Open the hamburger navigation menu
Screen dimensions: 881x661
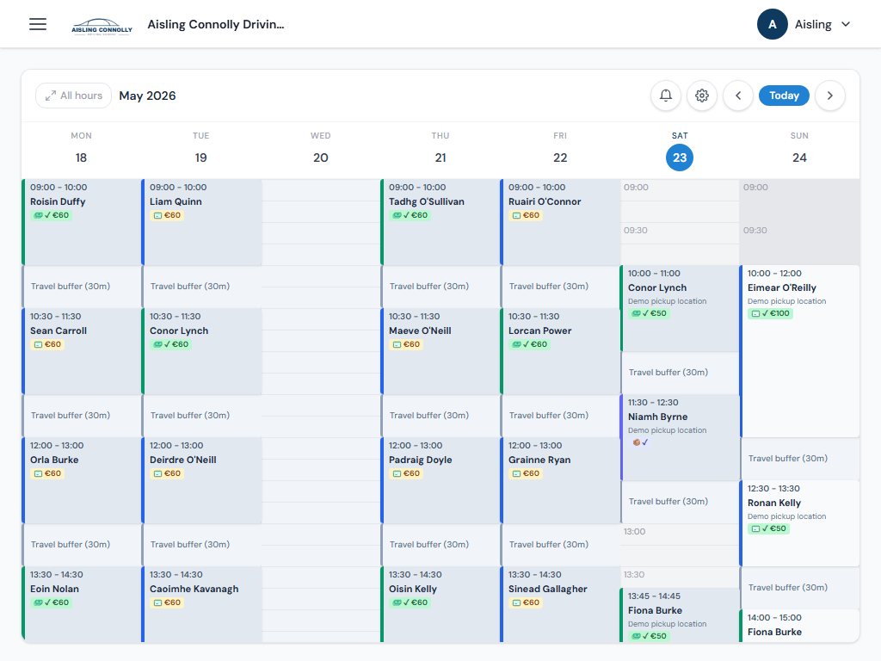point(38,24)
